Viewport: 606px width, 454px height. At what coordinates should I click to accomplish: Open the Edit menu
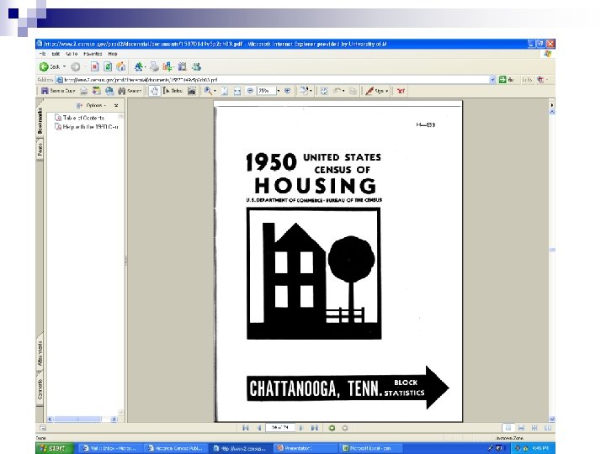(56, 54)
